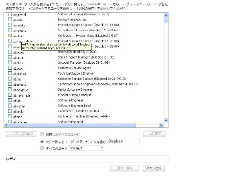The height and width of the screenshot is (178, 231).
Task: Click the Senior Software Engineer description
Action: pyautogui.click(x=75, y=89)
